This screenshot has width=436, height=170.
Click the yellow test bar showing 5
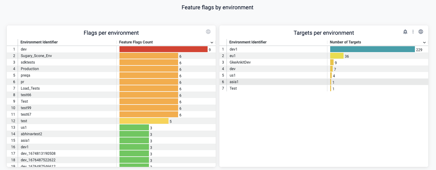(144, 121)
